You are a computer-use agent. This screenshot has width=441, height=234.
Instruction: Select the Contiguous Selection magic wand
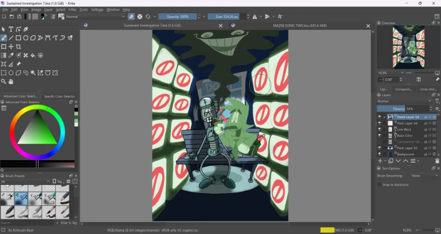click(x=33, y=73)
